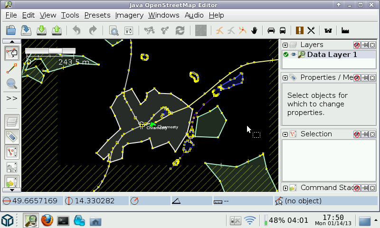The image size is (380, 228).
Task: Open the Imagery menu
Action: click(x=129, y=15)
